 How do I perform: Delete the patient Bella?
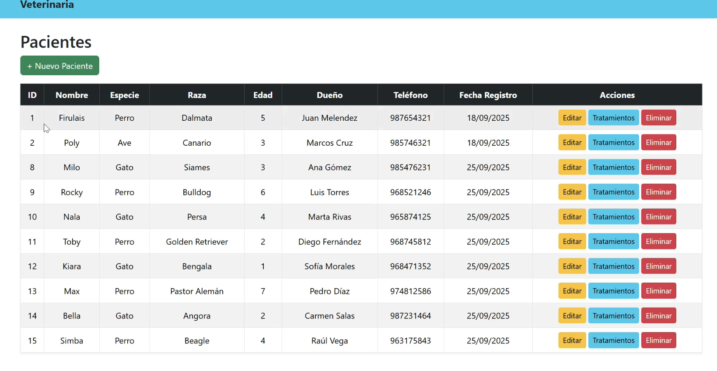[658, 315]
